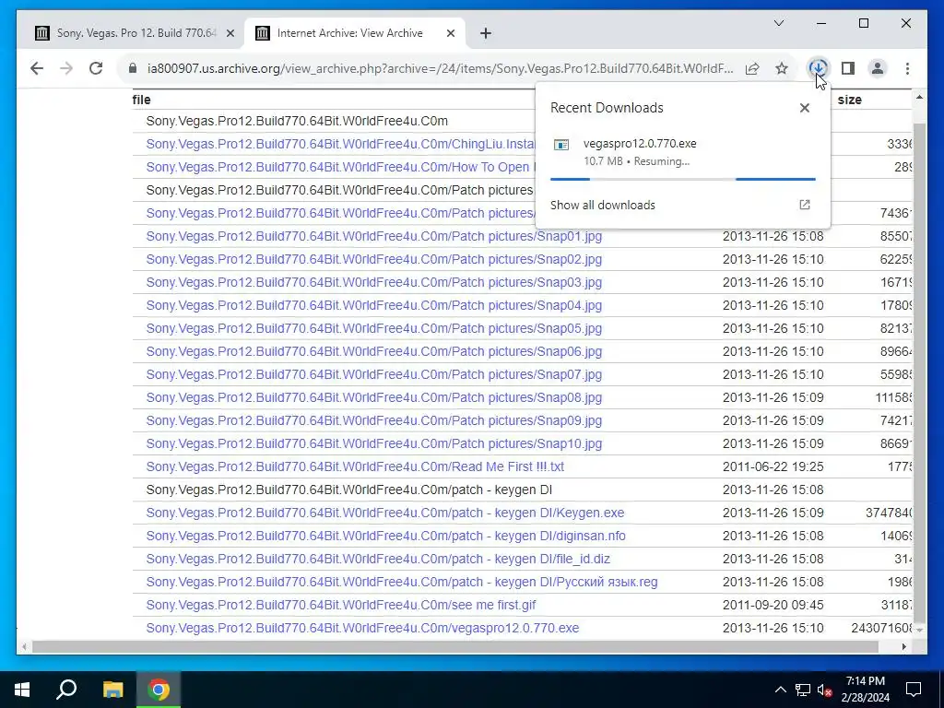This screenshot has width=944, height=708.
Task: Open the Windows Start menu
Action: 22,690
